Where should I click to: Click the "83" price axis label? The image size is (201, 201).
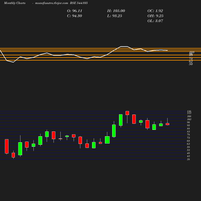[x=189, y=131]
